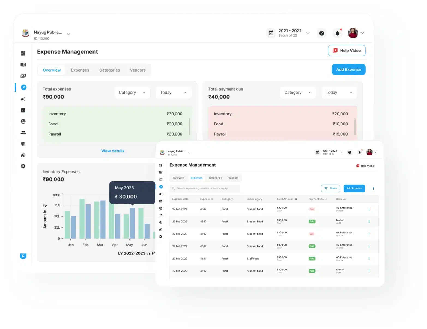Click the Subcategory column header in the expenses table

click(255, 199)
